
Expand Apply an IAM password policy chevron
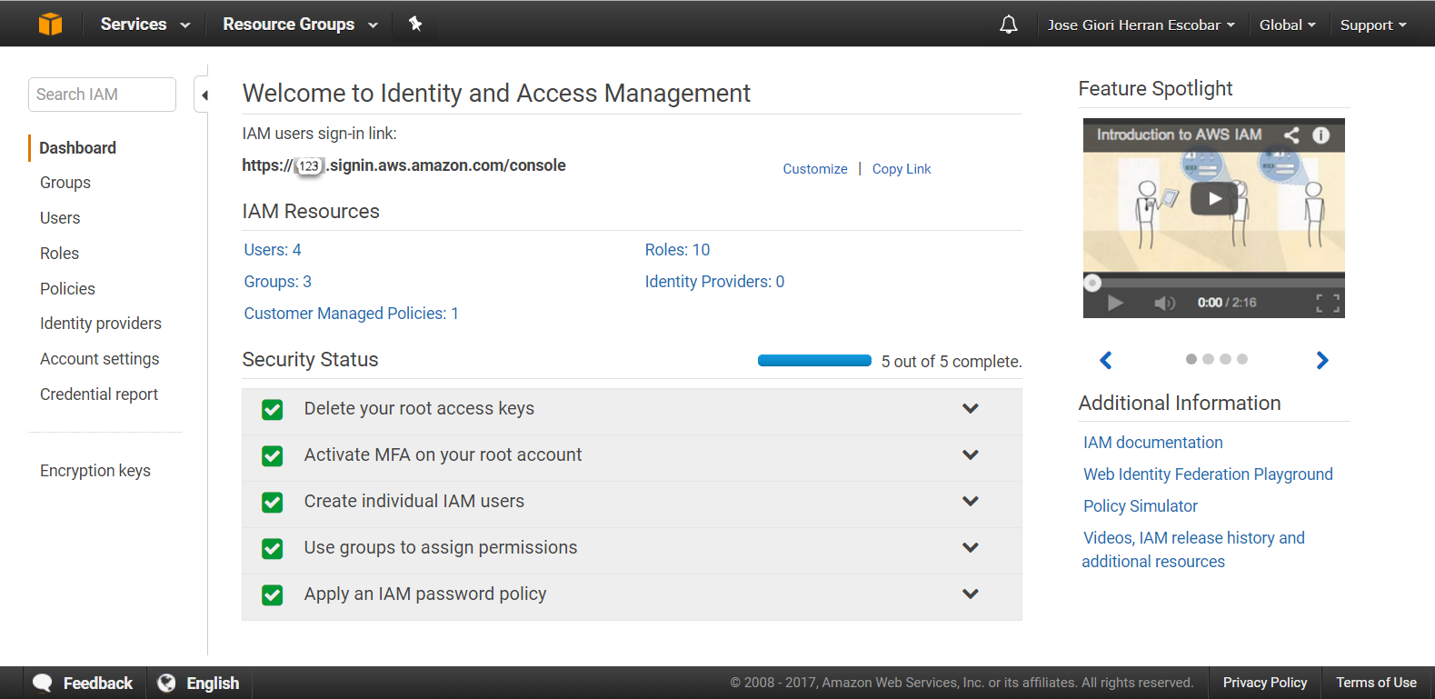point(971,594)
